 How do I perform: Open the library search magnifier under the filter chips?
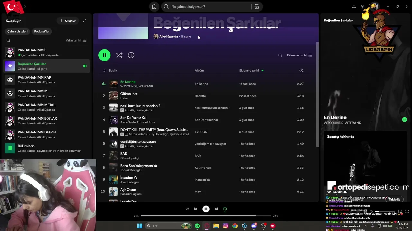(8, 40)
